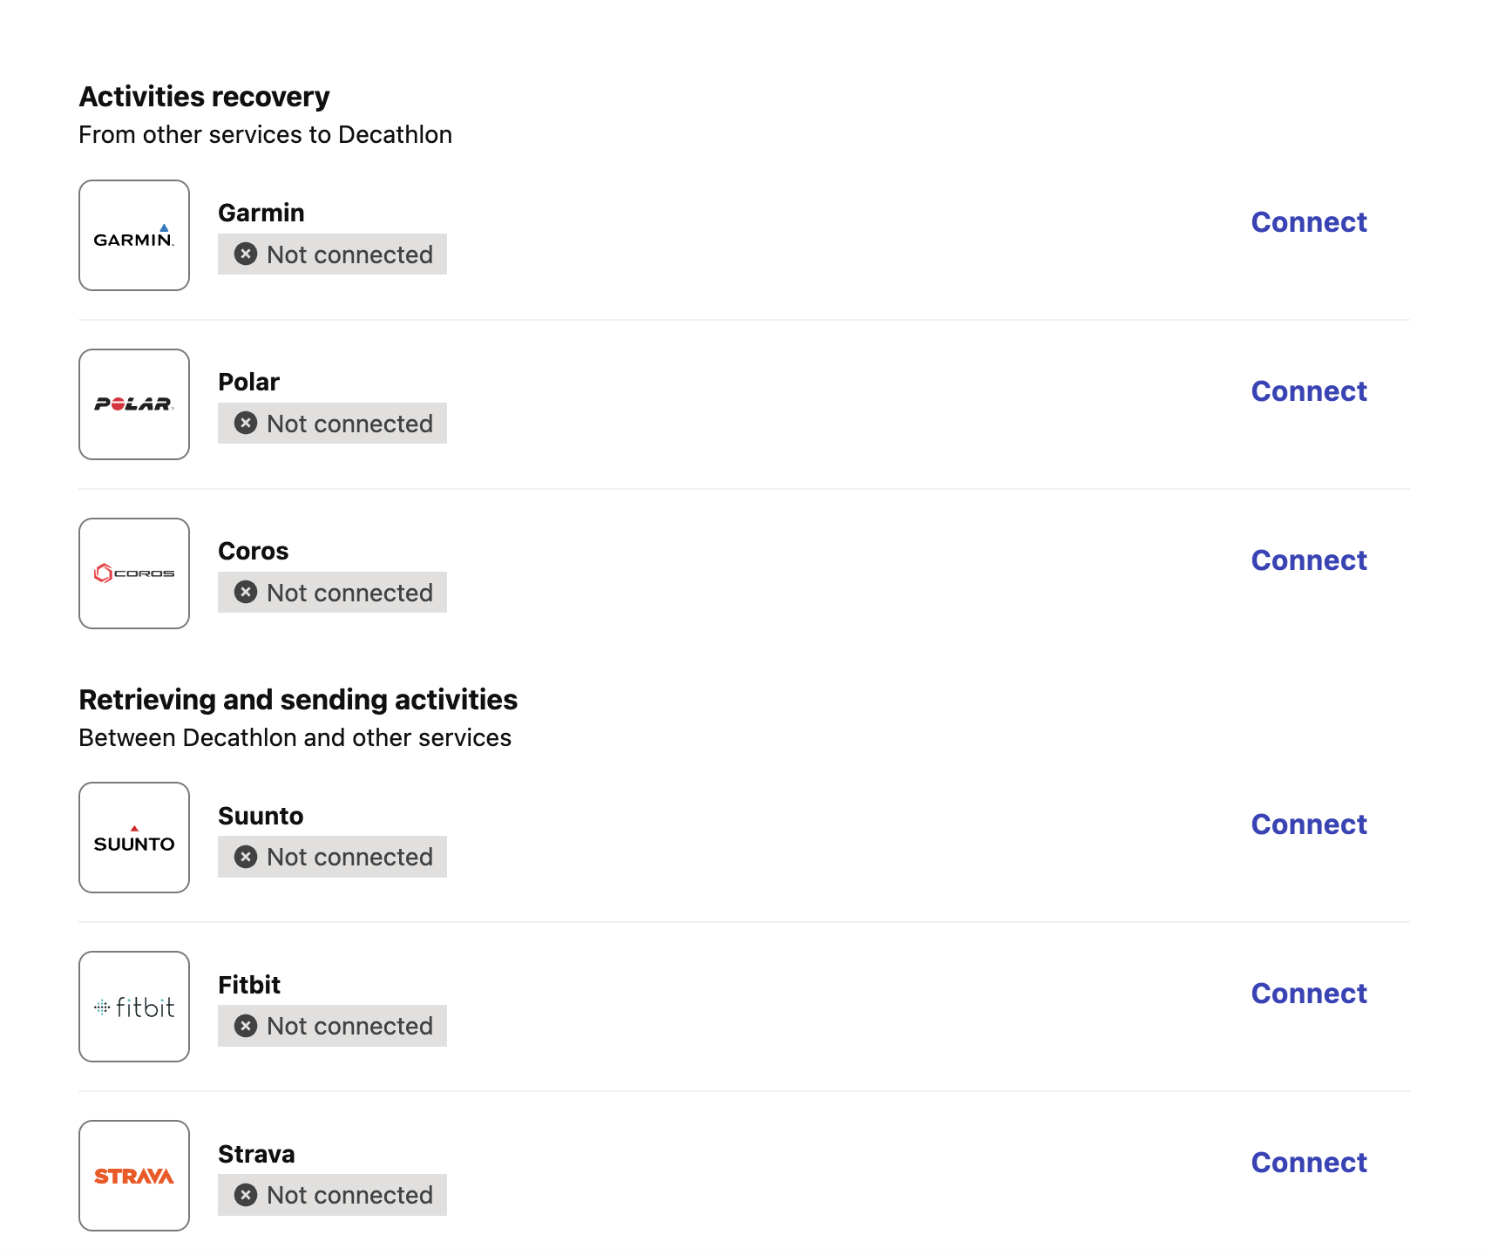The width and height of the screenshot is (1485, 1255).
Task: Click Suunto's Not connected status badge
Action: 332,857
